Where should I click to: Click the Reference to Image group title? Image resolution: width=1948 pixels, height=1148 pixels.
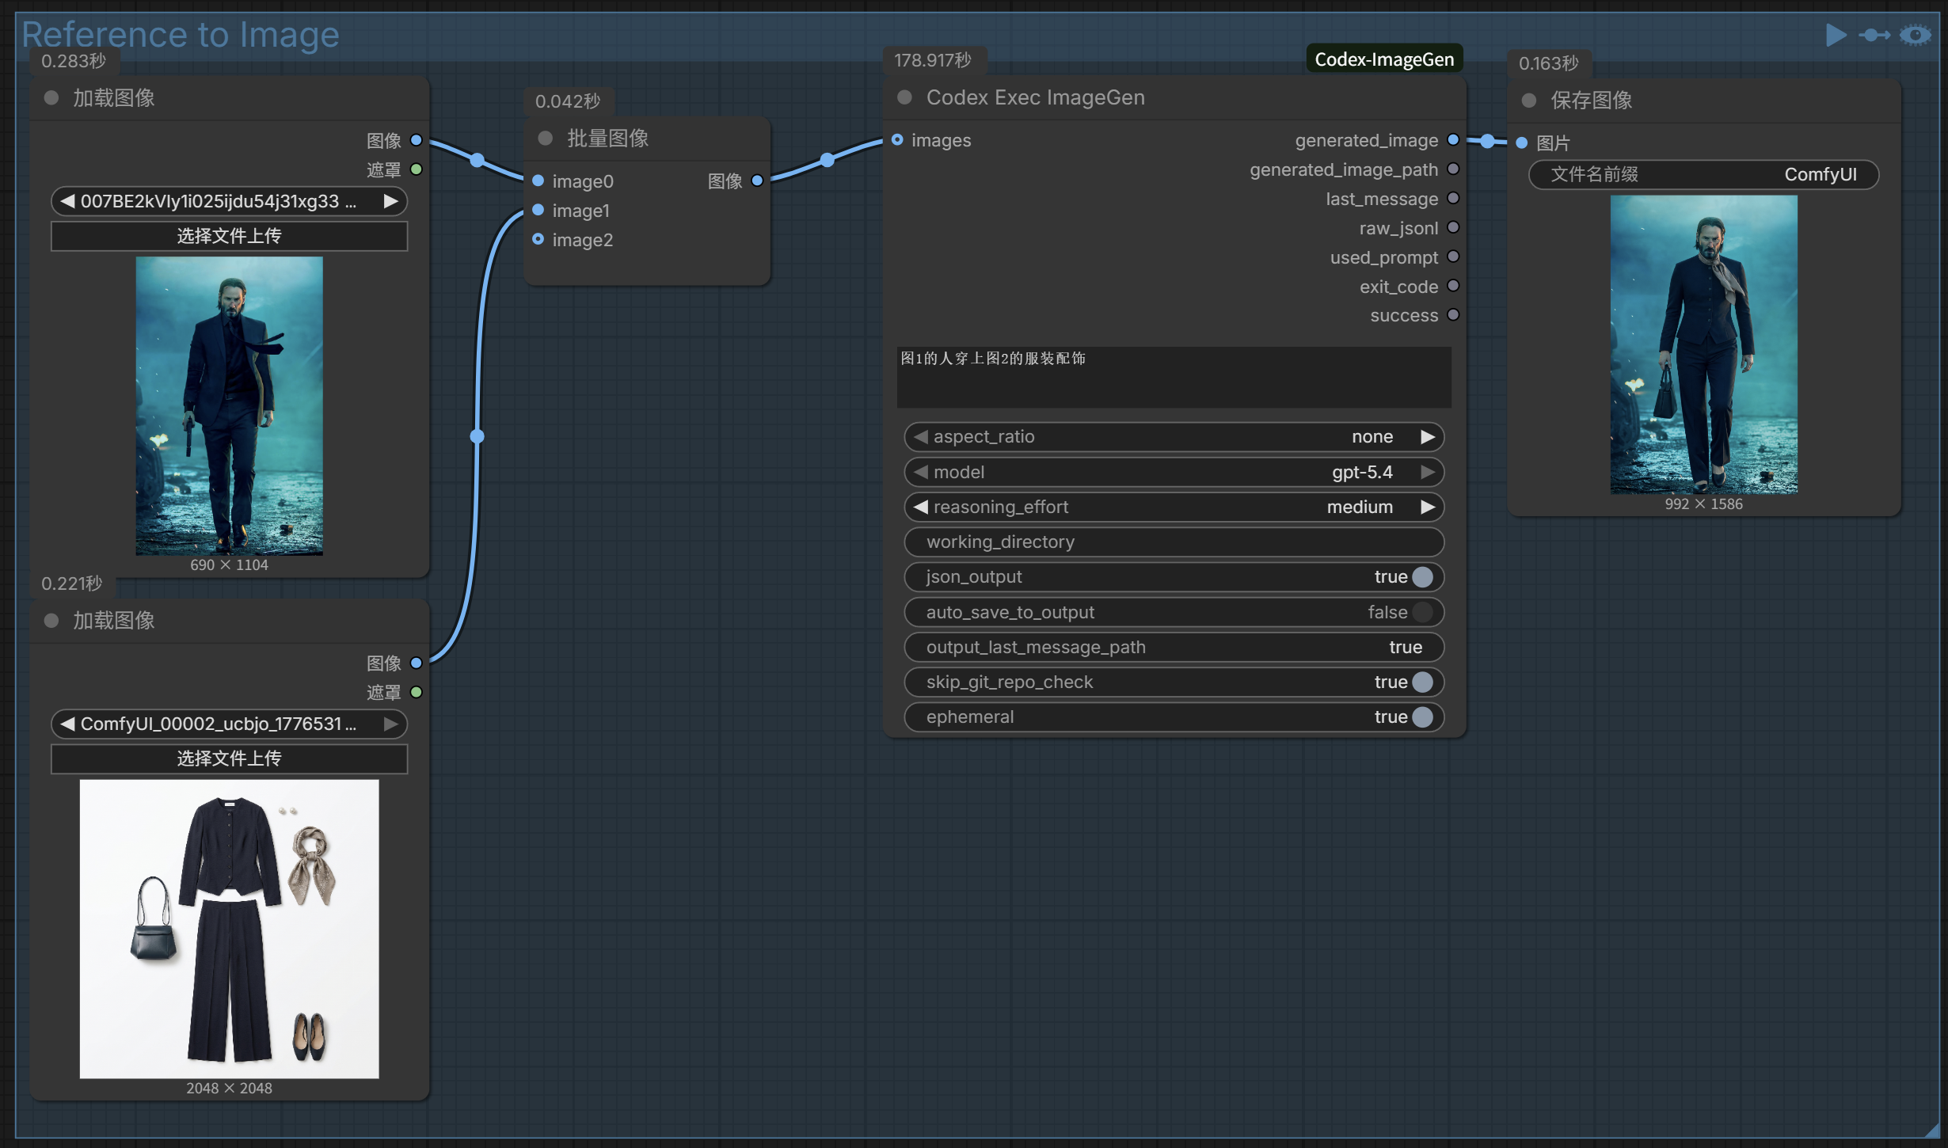[181, 35]
